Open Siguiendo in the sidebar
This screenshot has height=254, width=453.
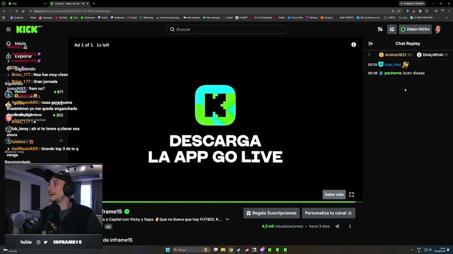pyautogui.click(x=21, y=69)
